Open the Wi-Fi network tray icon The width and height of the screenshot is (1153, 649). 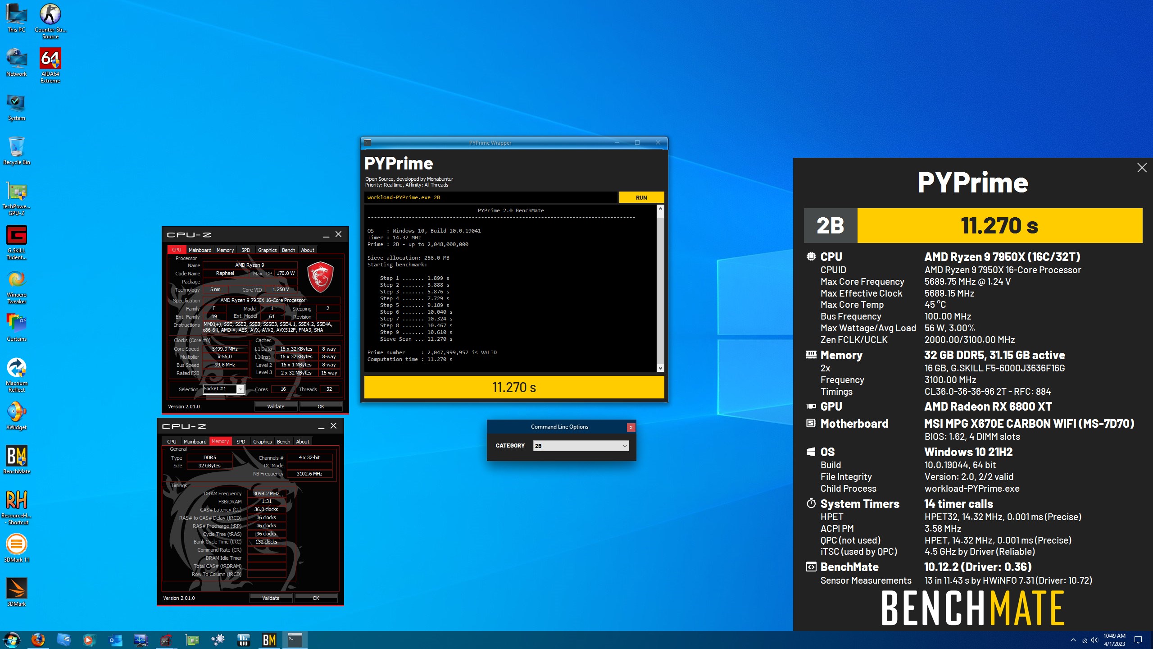pos(1085,640)
